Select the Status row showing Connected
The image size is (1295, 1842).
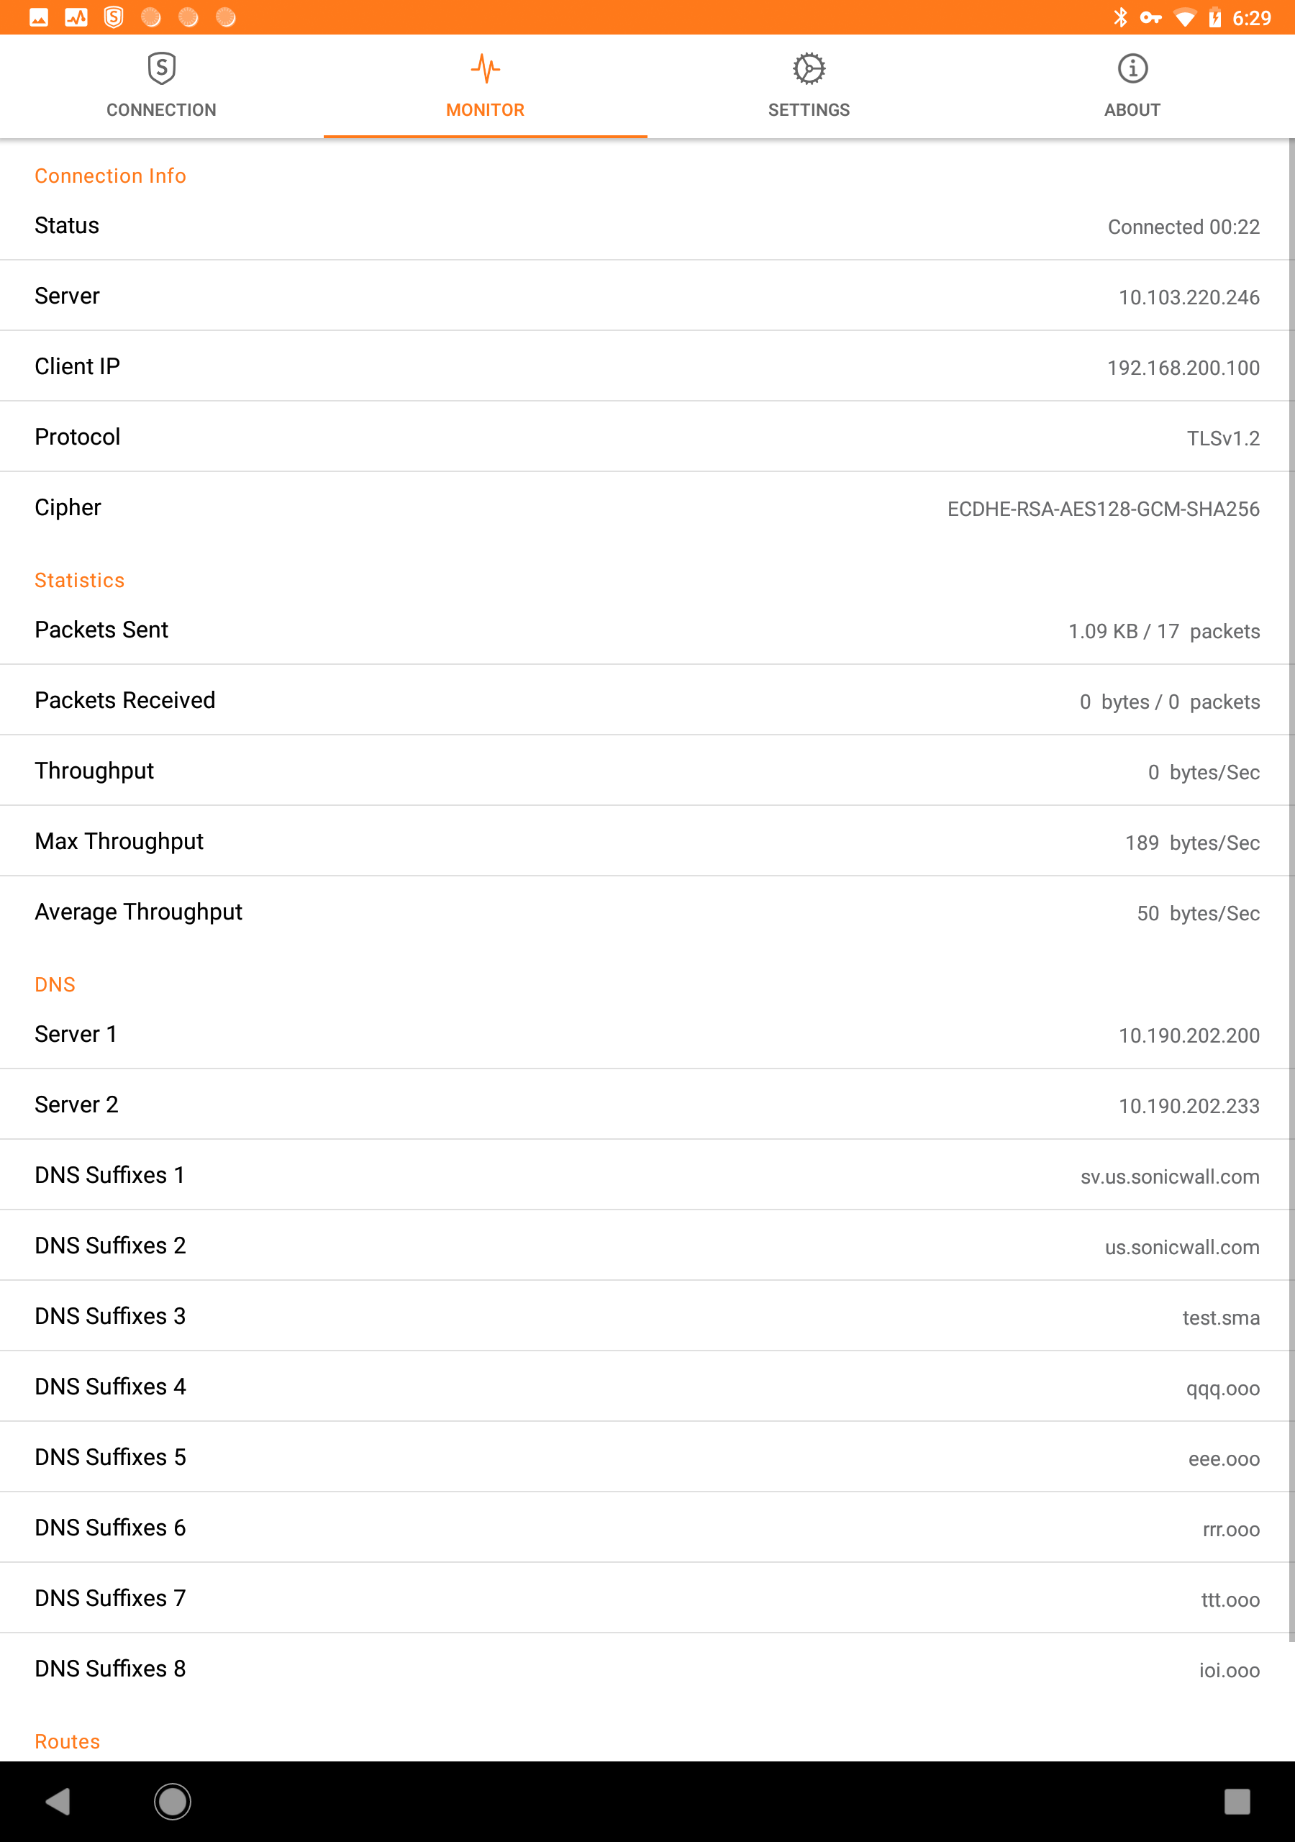647,225
